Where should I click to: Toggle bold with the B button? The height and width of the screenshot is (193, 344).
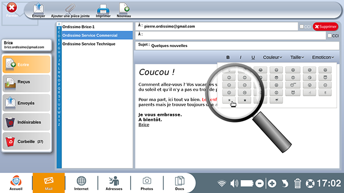coord(228,57)
